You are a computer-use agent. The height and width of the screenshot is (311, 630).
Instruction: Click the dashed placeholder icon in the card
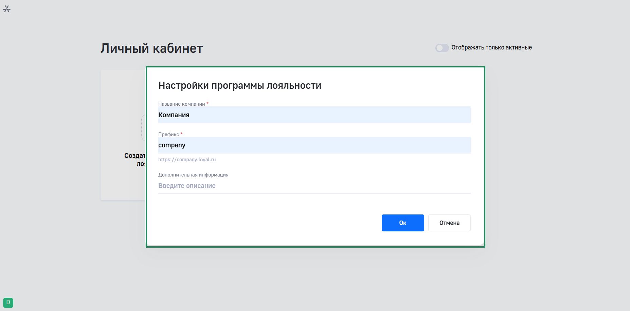click(x=143, y=127)
